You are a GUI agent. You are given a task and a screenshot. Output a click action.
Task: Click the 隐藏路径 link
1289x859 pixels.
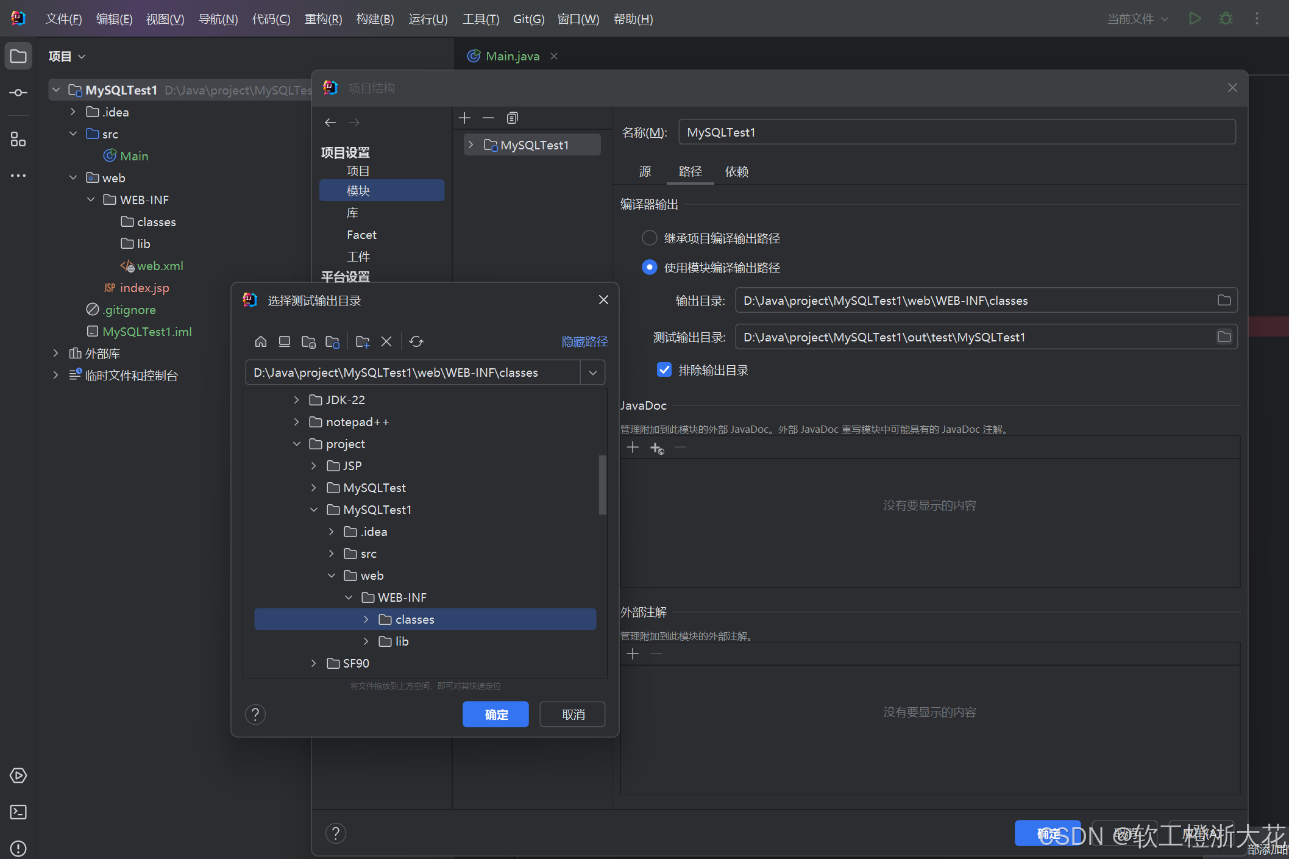coord(584,341)
